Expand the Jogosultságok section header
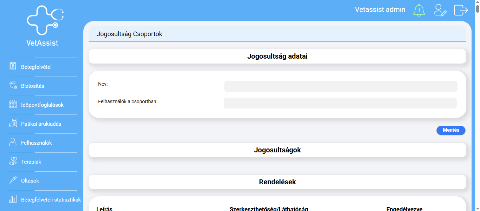The height and width of the screenshot is (211, 480). (277, 150)
